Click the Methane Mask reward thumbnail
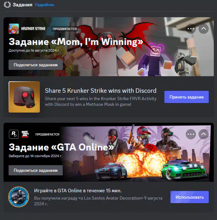Image resolution: width=217 pixels, height=220 pixels. (24, 97)
